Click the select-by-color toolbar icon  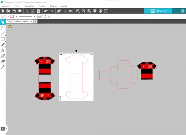[70, 11]
